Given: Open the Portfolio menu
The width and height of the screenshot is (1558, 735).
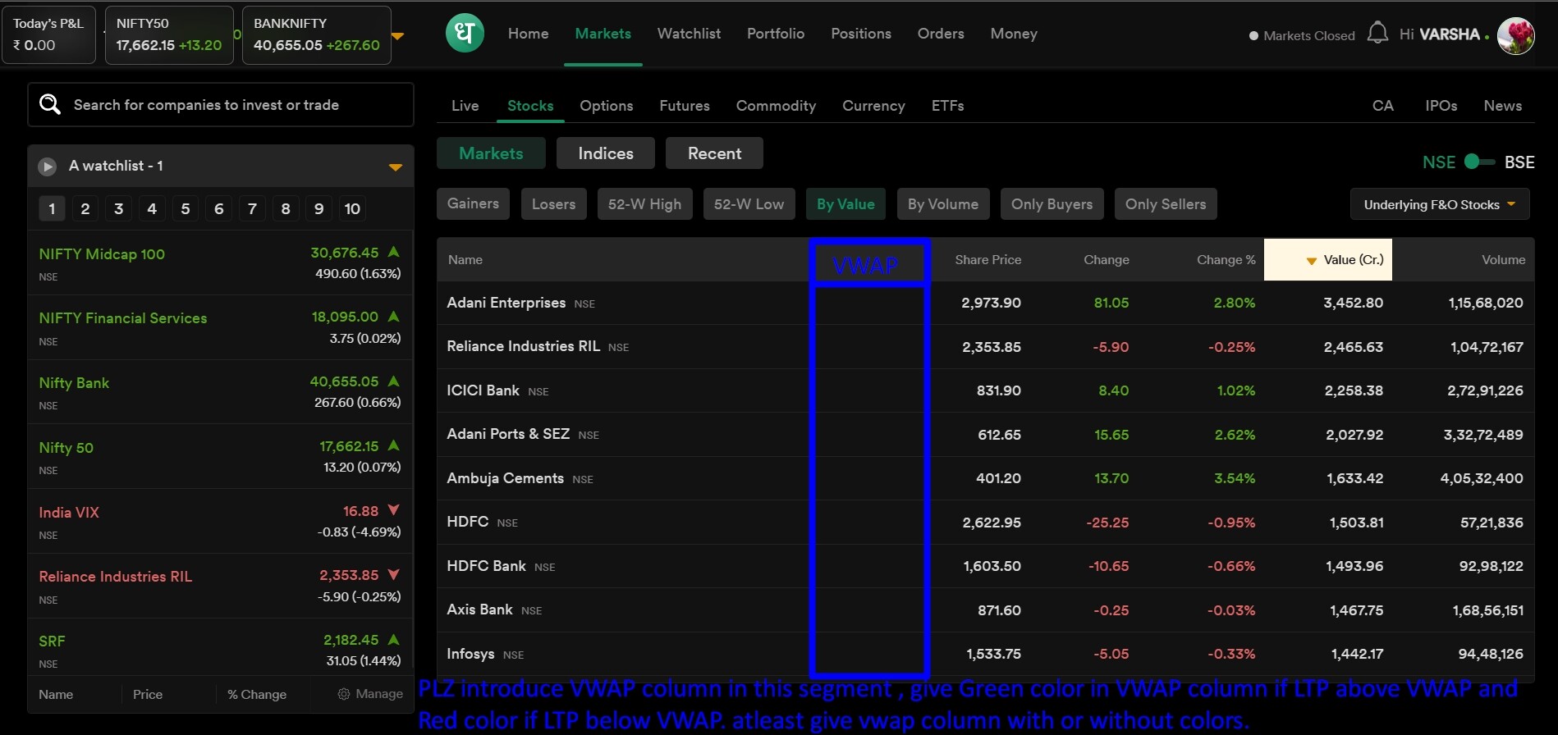Looking at the screenshot, I should tap(776, 34).
